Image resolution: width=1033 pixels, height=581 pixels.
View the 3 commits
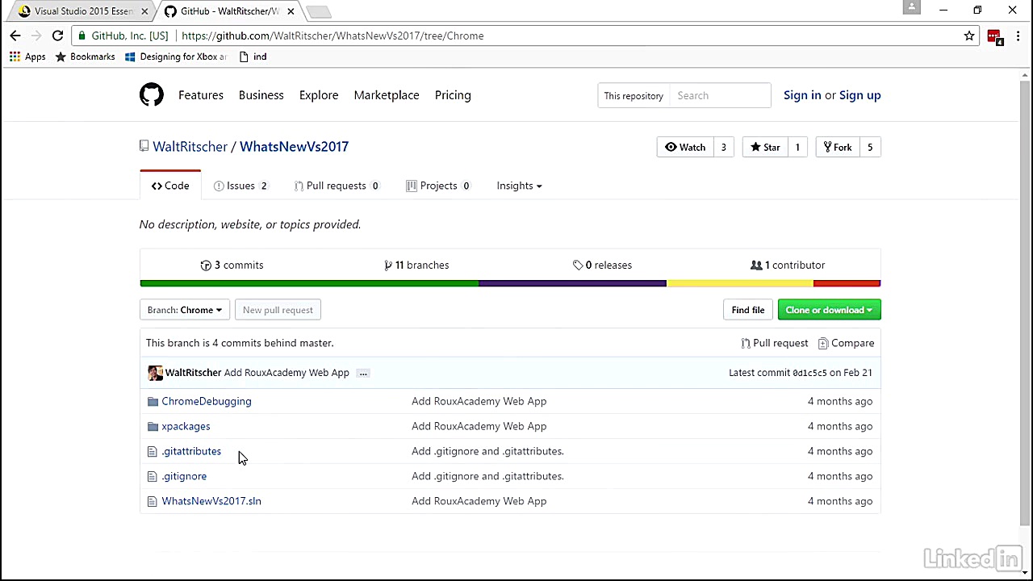coord(232,265)
